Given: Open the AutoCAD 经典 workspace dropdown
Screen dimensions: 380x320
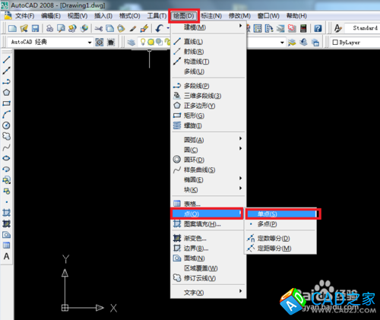Looking at the screenshot, I should tap(50, 42).
